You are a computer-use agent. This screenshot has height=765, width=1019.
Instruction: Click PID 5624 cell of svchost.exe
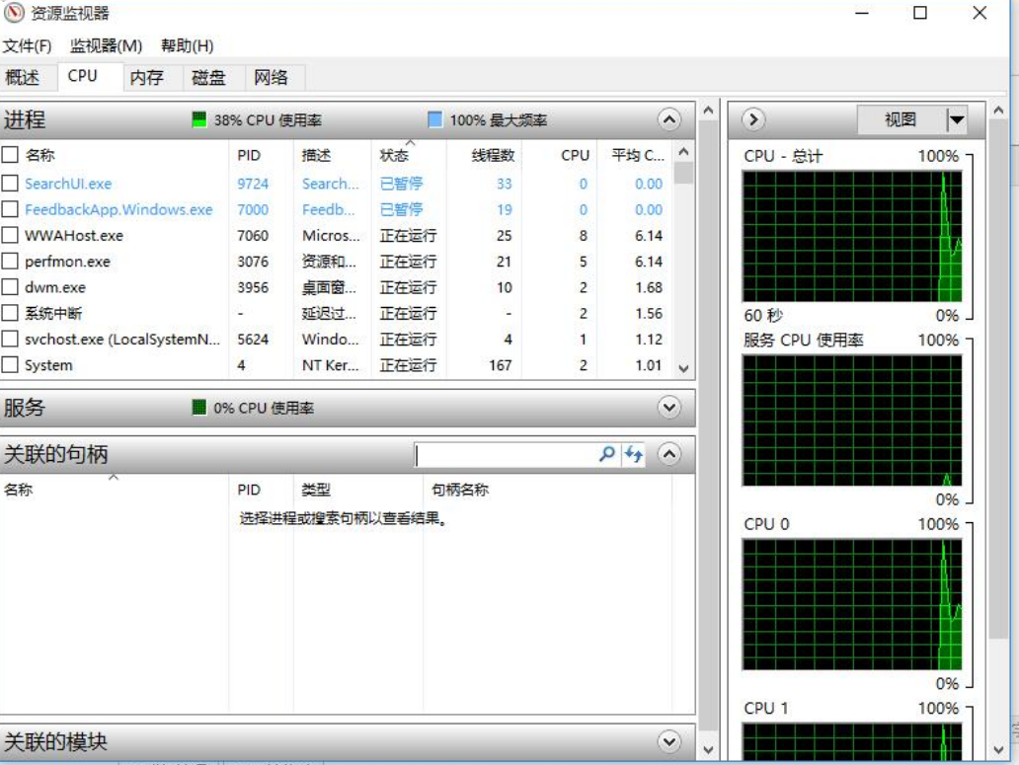coord(253,339)
